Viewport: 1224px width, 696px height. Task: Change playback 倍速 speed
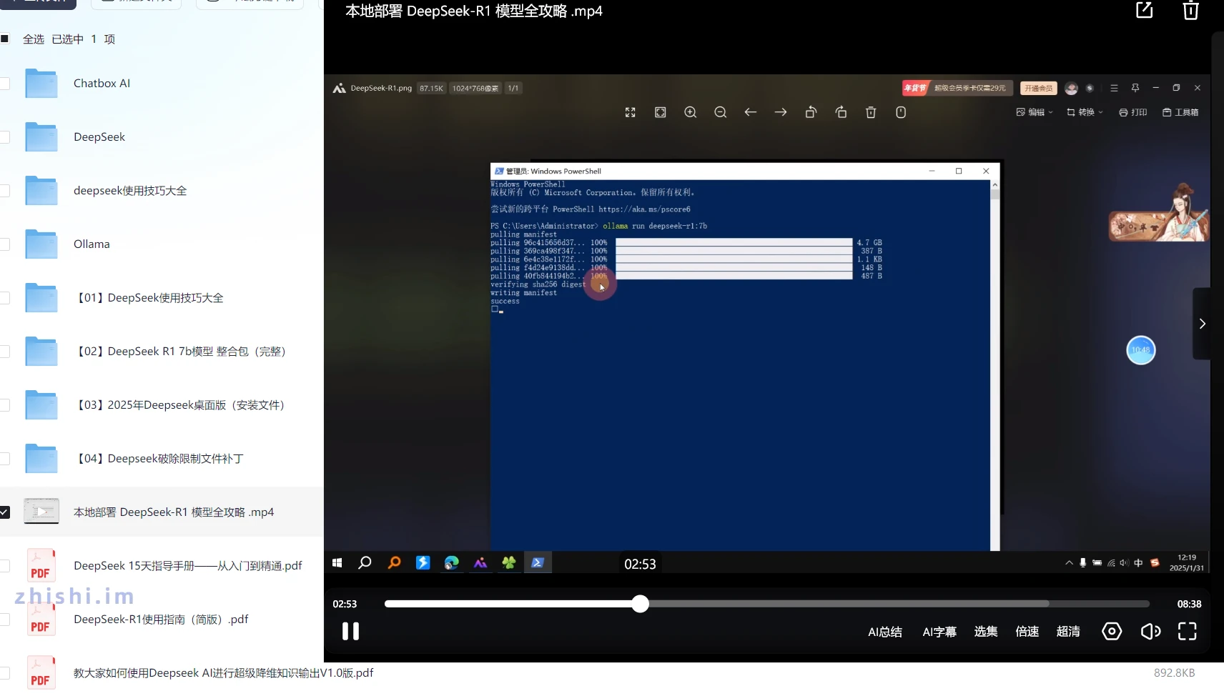pyautogui.click(x=1027, y=632)
